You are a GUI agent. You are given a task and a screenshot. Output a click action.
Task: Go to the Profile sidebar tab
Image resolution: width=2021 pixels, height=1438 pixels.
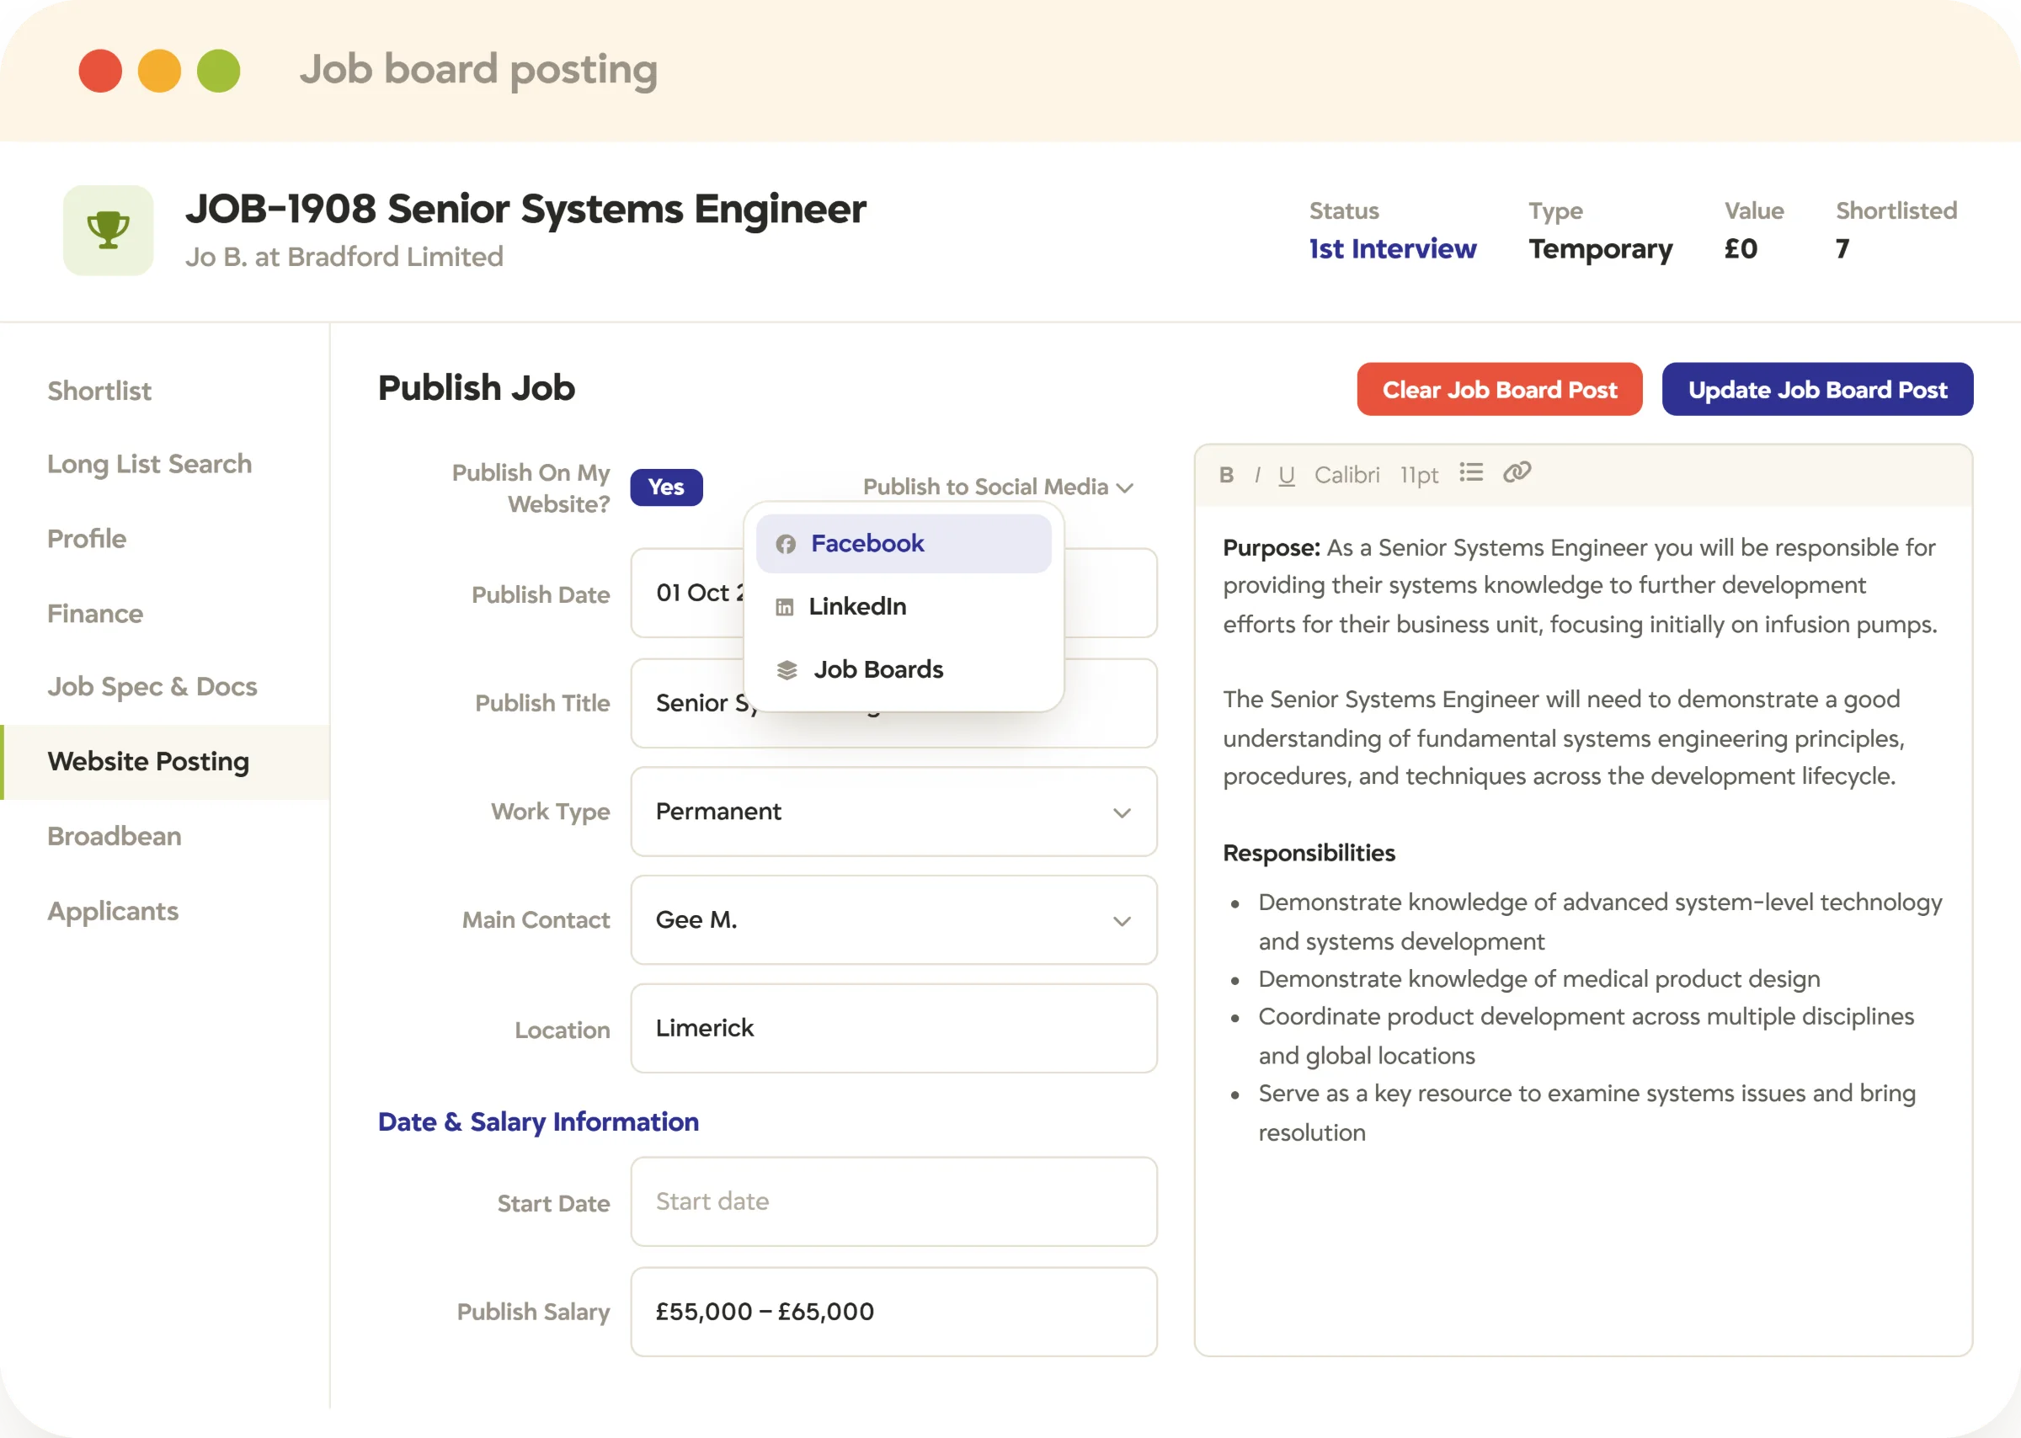[x=87, y=538]
